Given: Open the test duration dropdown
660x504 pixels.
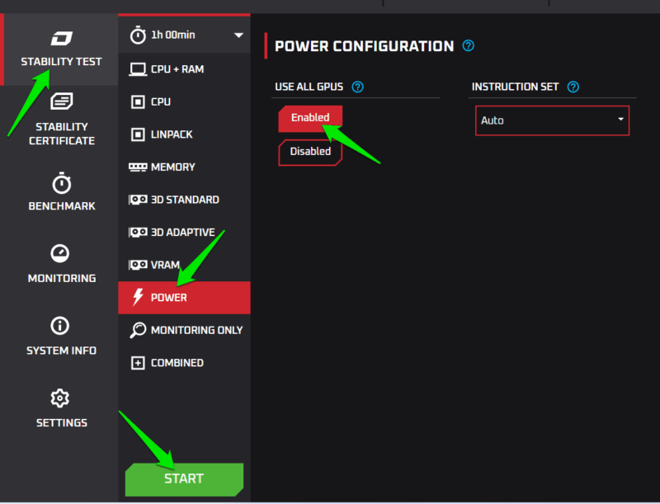Looking at the screenshot, I should click(x=183, y=35).
